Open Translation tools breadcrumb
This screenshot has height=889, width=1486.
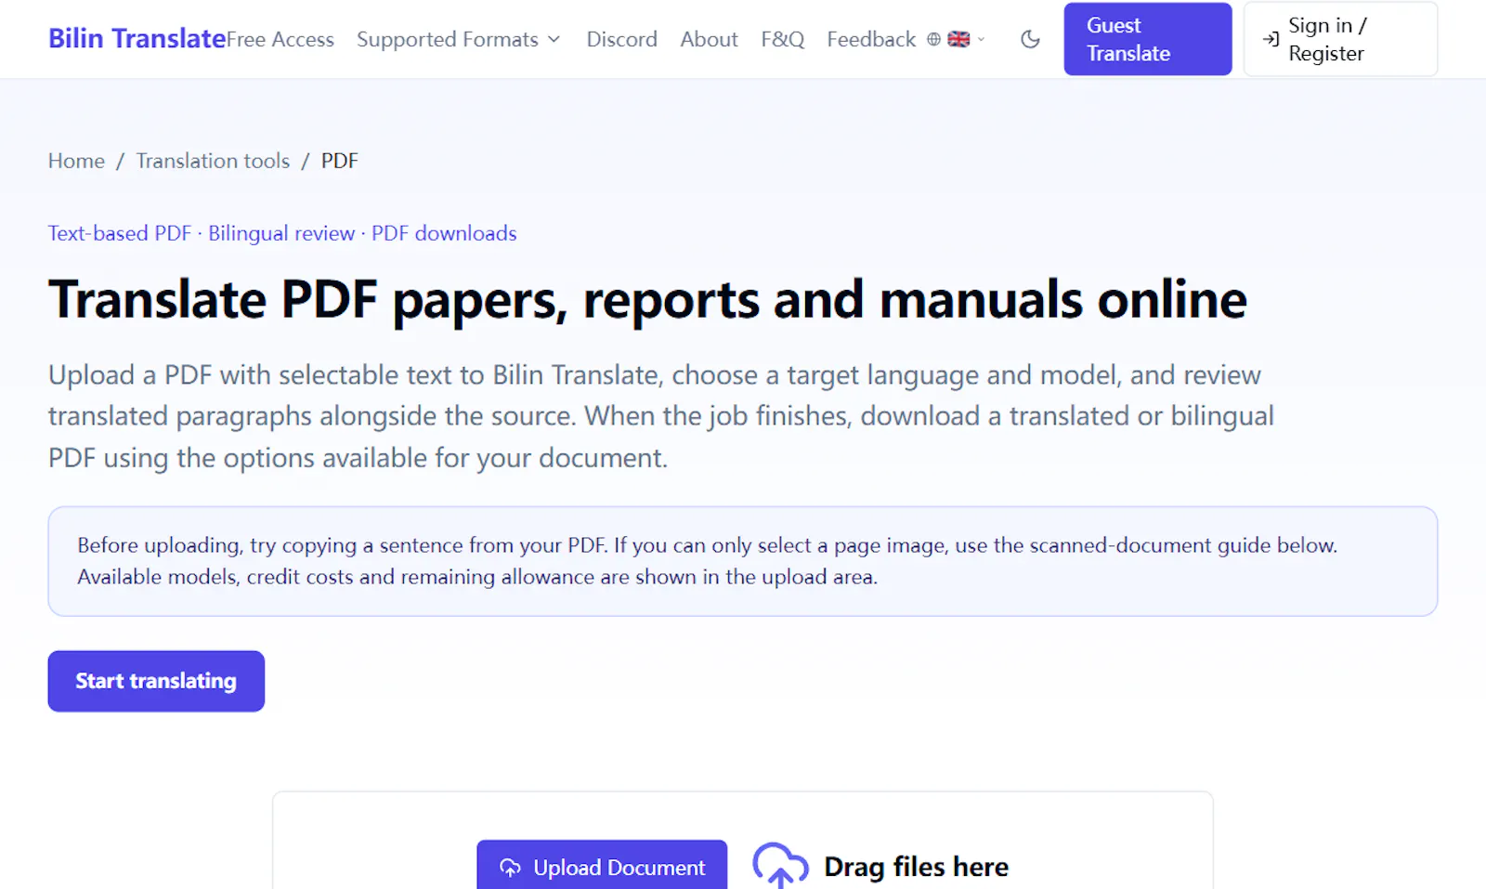[213, 161]
